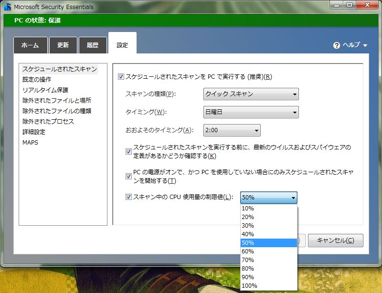Maximize the Security Essentials window
Viewport: 382px width, 293px height.
[x=350, y=5]
